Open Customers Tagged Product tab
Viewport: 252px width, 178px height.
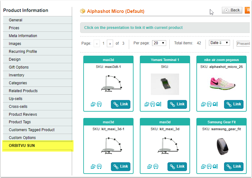38,130
